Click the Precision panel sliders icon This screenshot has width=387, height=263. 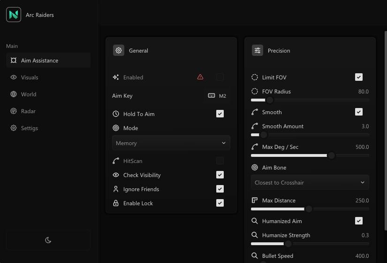pyautogui.click(x=258, y=51)
